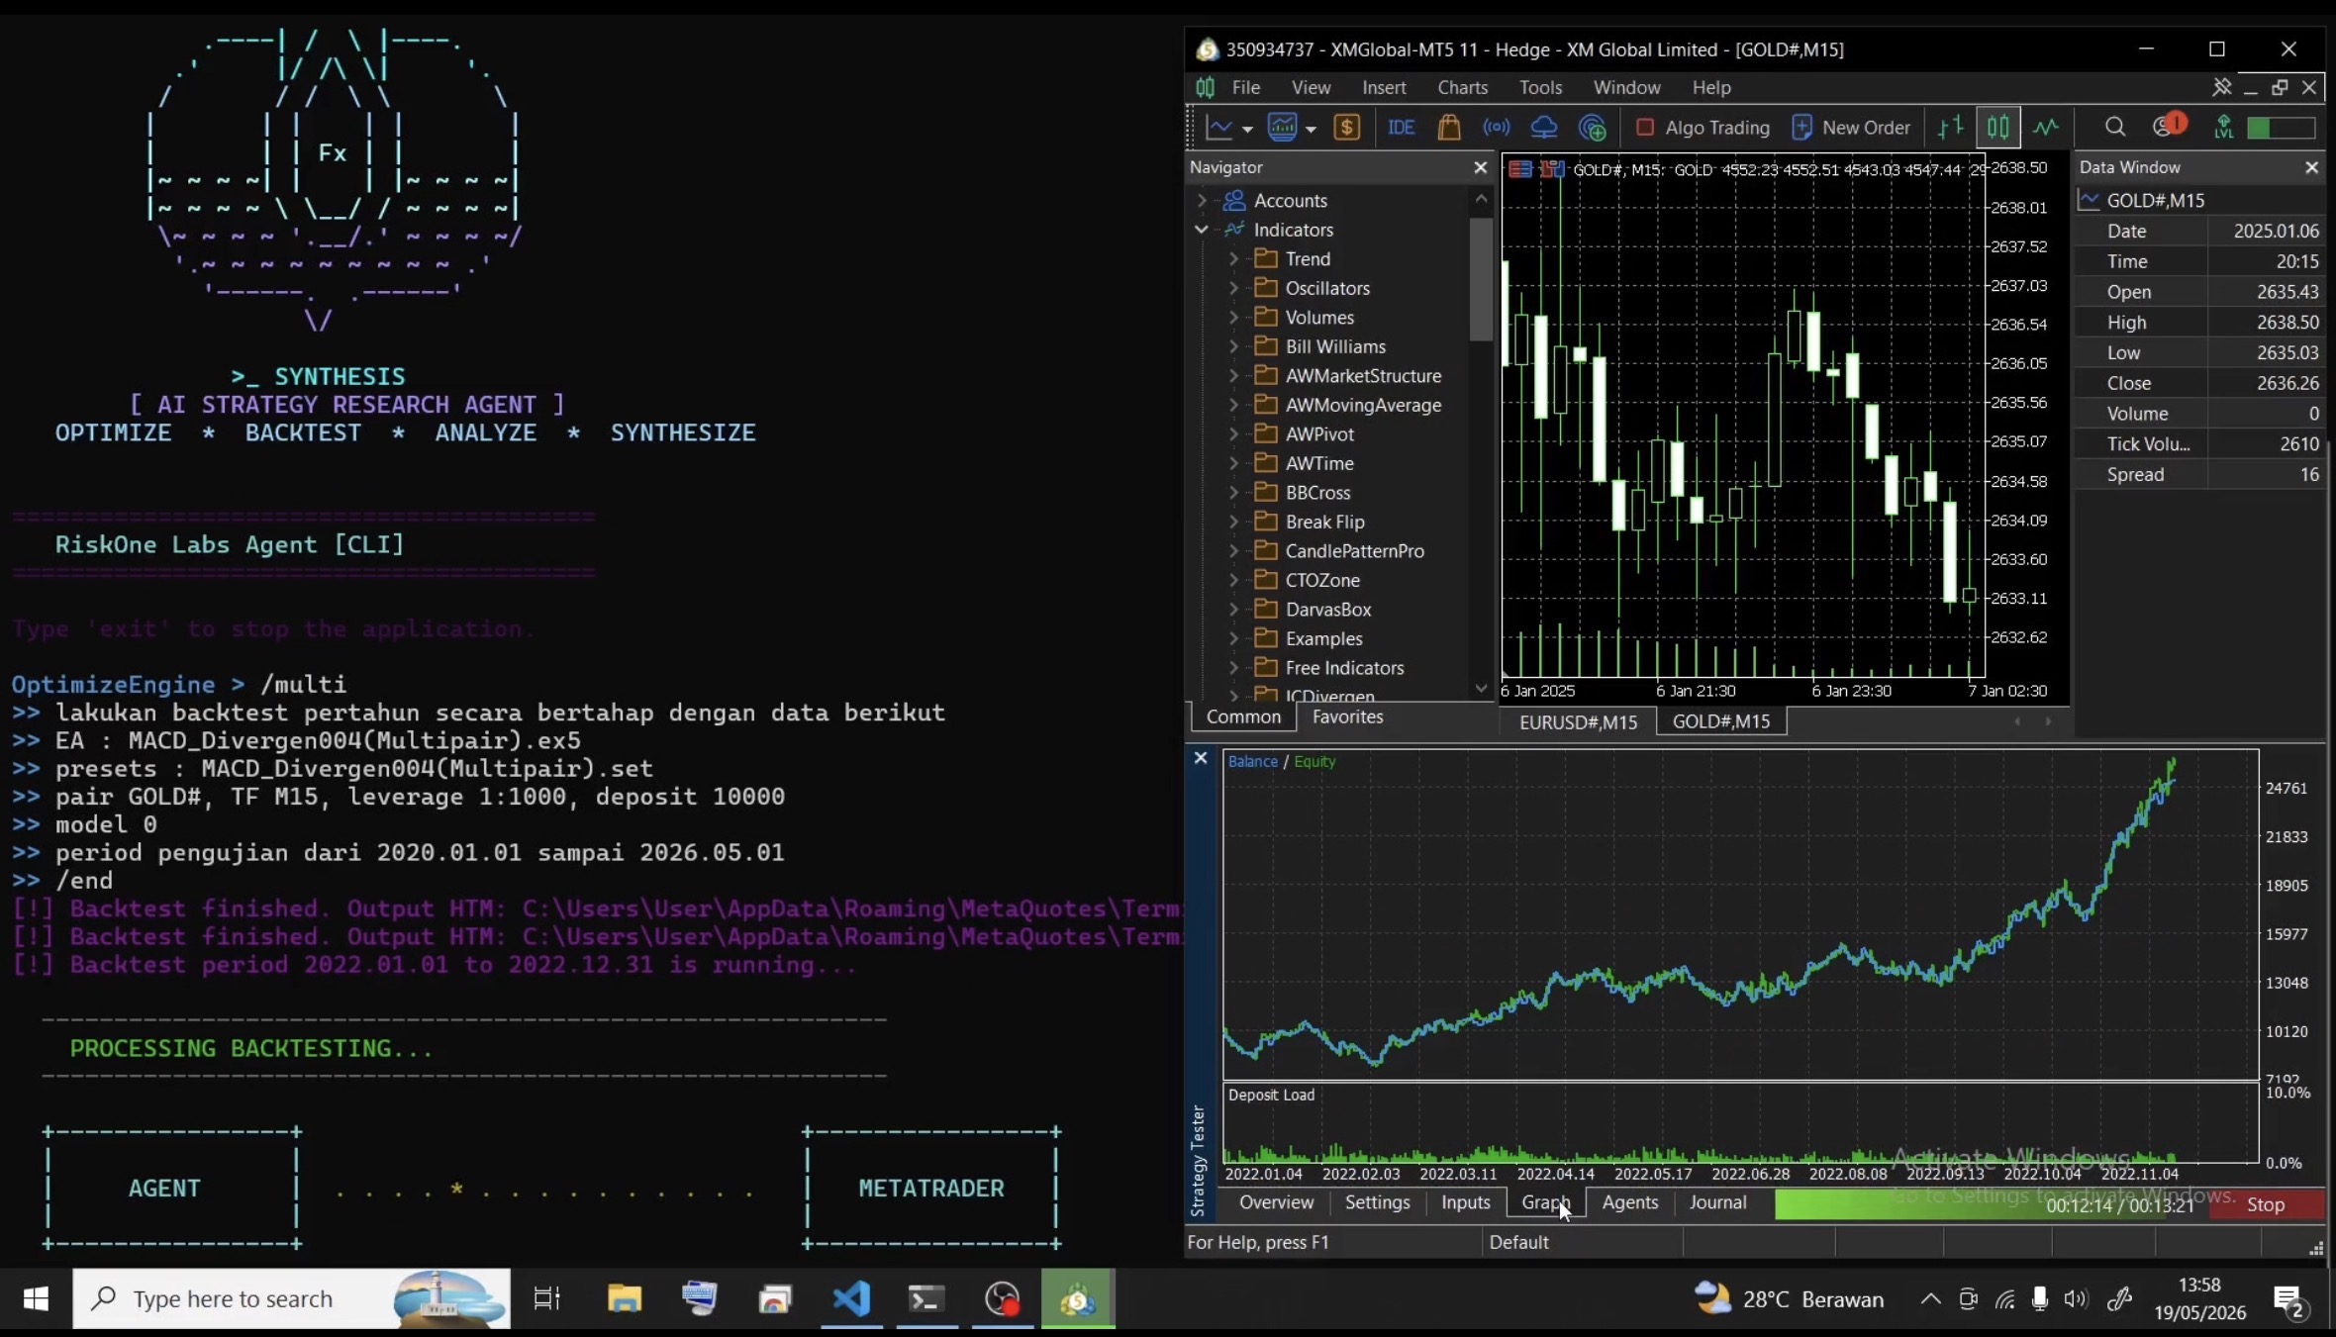Open the new chart dropdown arrow
Screen dimensions: 2336x1337
click(1247, 129)
